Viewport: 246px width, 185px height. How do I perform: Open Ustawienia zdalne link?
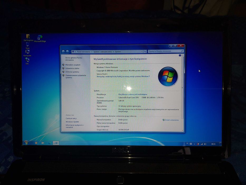tap(72, 68)
